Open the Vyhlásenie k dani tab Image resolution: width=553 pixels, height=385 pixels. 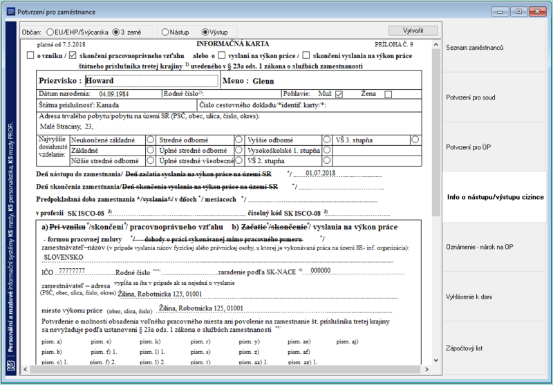tap(494, 297)
